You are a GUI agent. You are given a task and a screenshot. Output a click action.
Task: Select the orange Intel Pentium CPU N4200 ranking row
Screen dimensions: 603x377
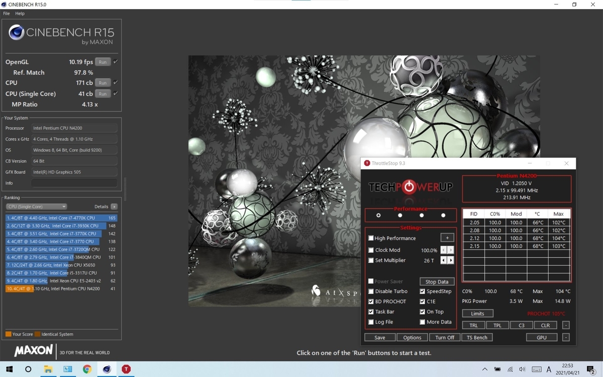[x=61, y=289]
